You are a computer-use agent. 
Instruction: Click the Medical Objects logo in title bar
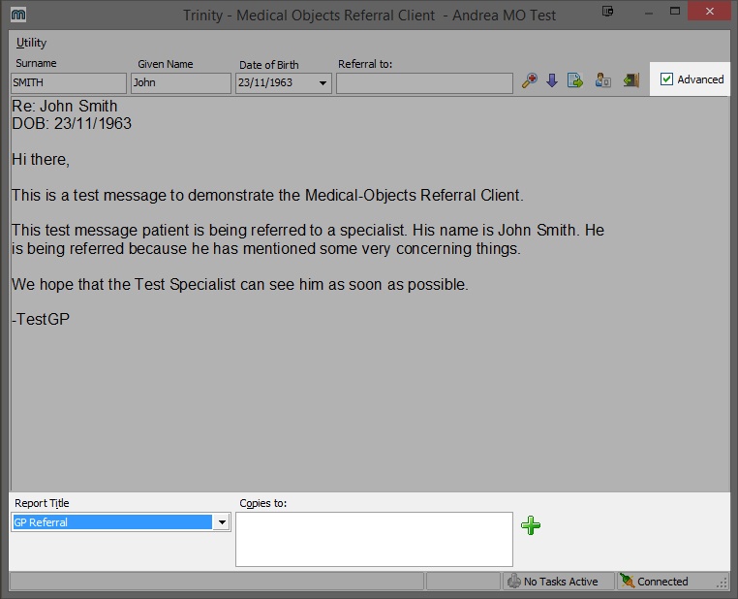click(x=18, y=15)
